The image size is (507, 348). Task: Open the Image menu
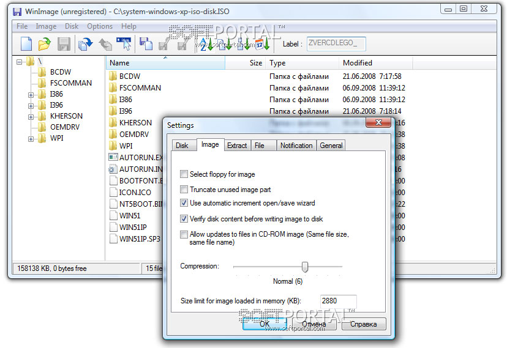click(x=46, y=26)
